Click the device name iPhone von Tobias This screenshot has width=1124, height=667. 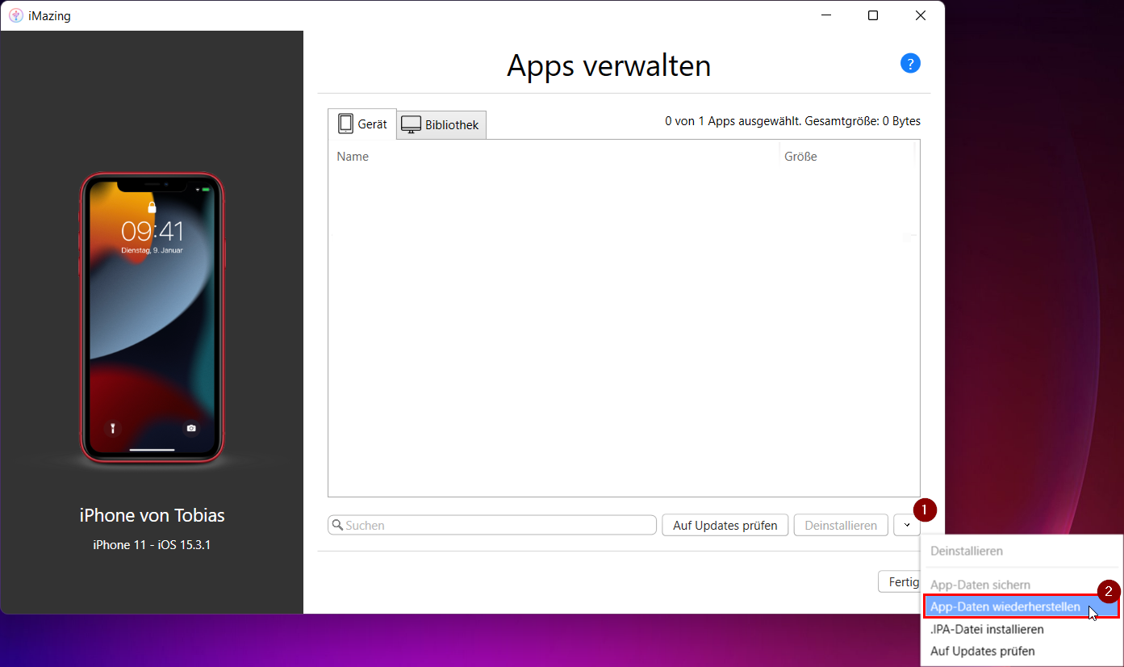(x=152, y=515)
